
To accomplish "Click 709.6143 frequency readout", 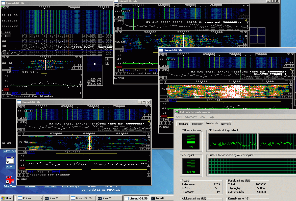I will click(x=214, y=100).
